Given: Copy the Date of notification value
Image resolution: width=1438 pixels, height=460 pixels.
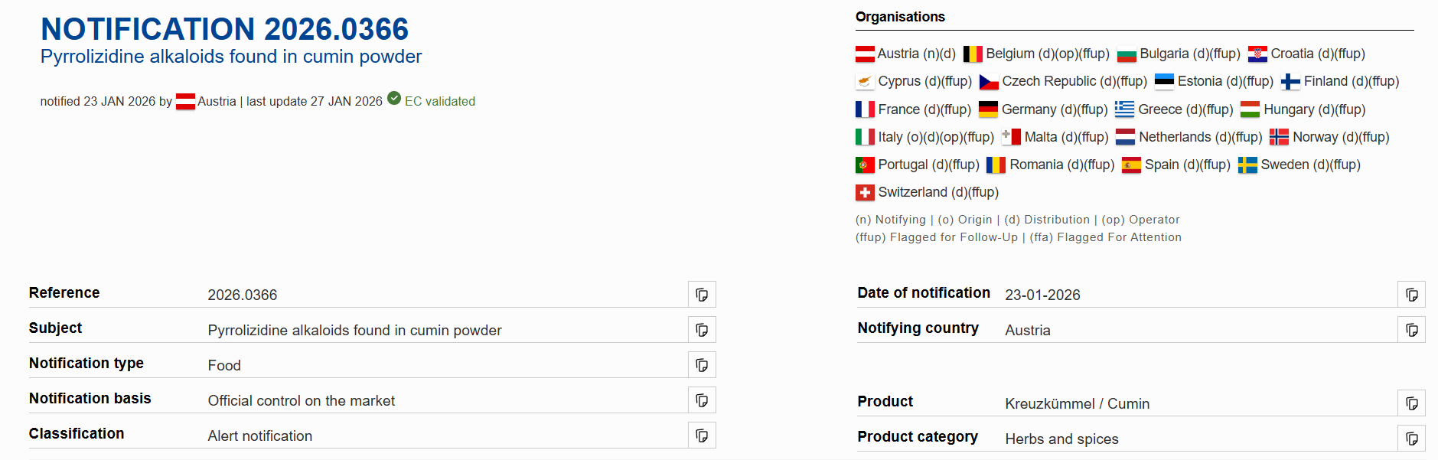Looking at the screenshot, I should coord(1411,295).
